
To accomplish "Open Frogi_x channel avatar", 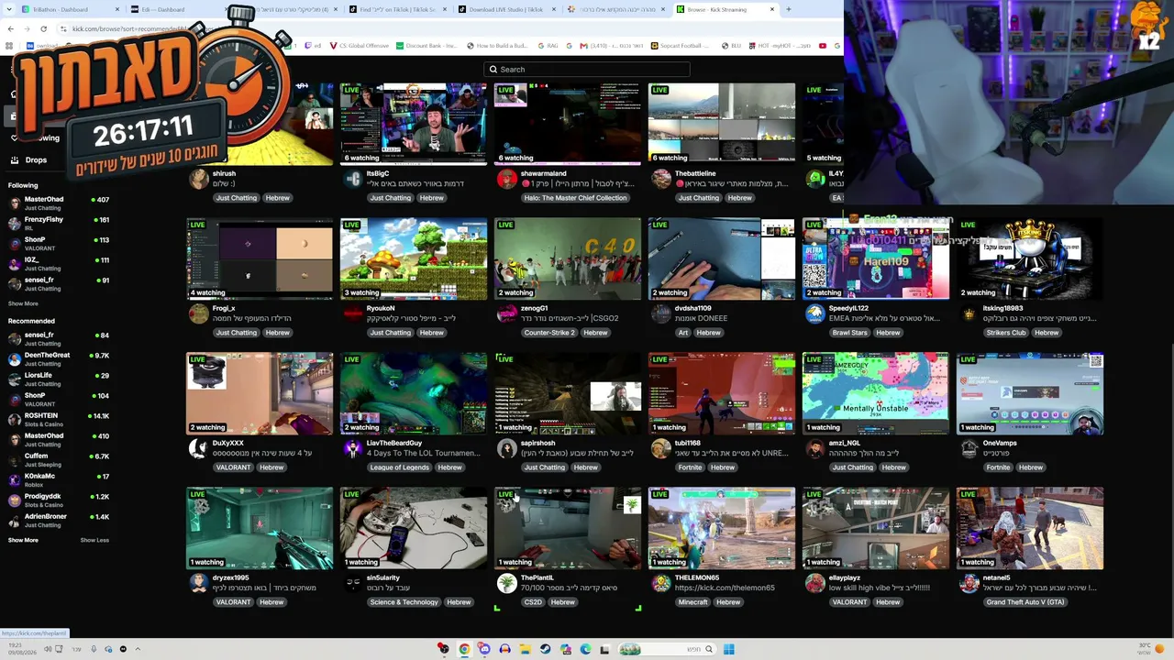I will 198,313.
